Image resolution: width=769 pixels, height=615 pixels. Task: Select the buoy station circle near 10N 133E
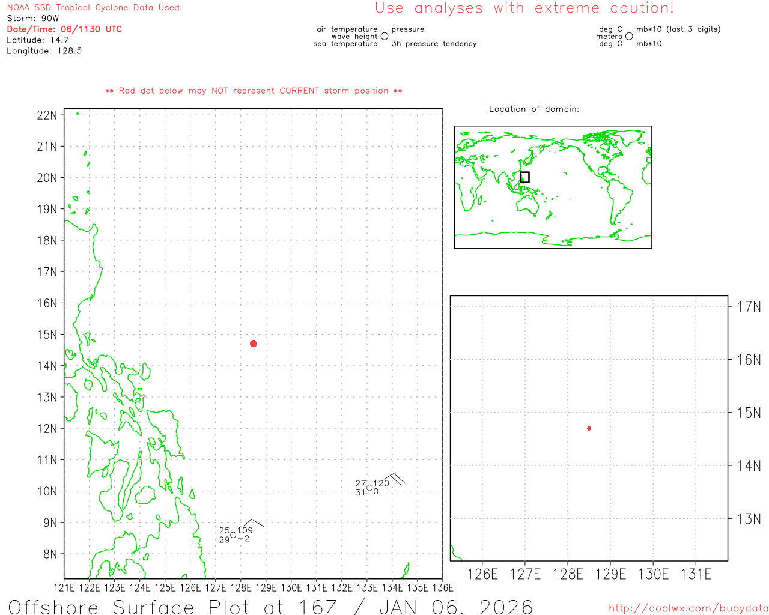point(369,488)
